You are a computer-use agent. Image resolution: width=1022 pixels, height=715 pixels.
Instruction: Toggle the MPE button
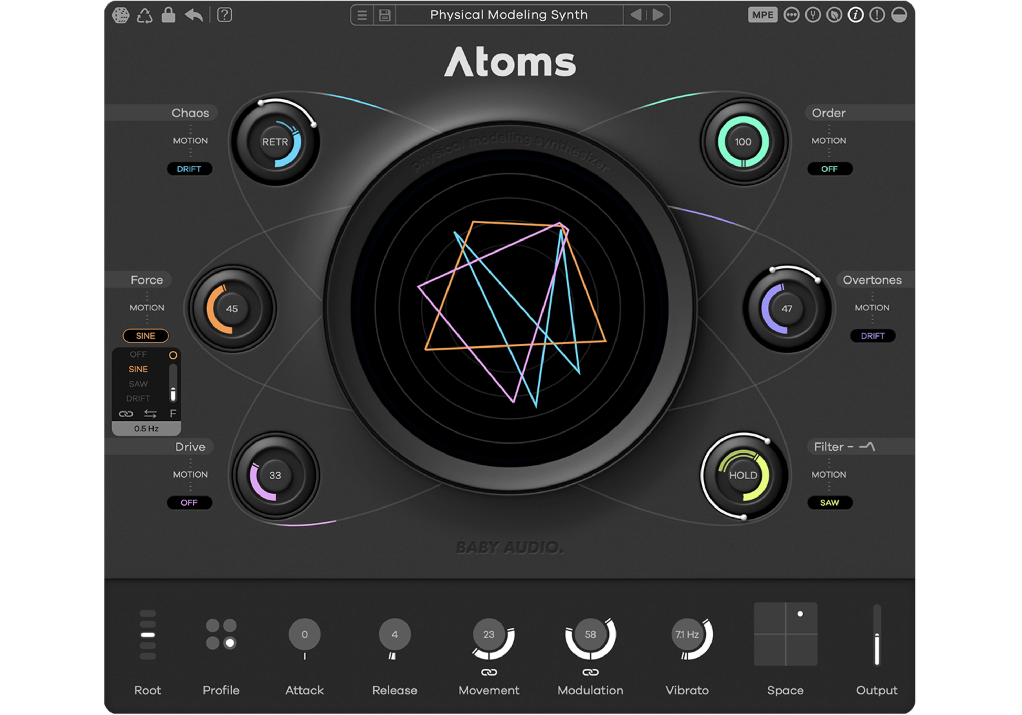(x=763, y=15)
